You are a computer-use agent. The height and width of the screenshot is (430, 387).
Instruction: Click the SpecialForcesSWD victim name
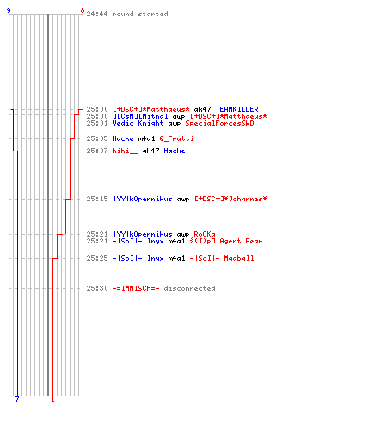(x=219, y=123)
